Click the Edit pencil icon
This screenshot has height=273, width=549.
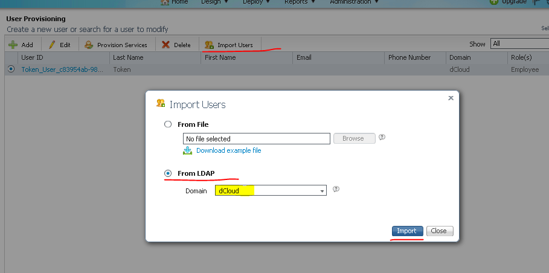click(52, 45)
